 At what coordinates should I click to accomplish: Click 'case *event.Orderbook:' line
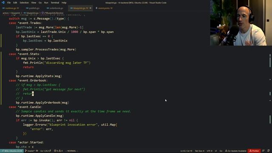point(28,80)
